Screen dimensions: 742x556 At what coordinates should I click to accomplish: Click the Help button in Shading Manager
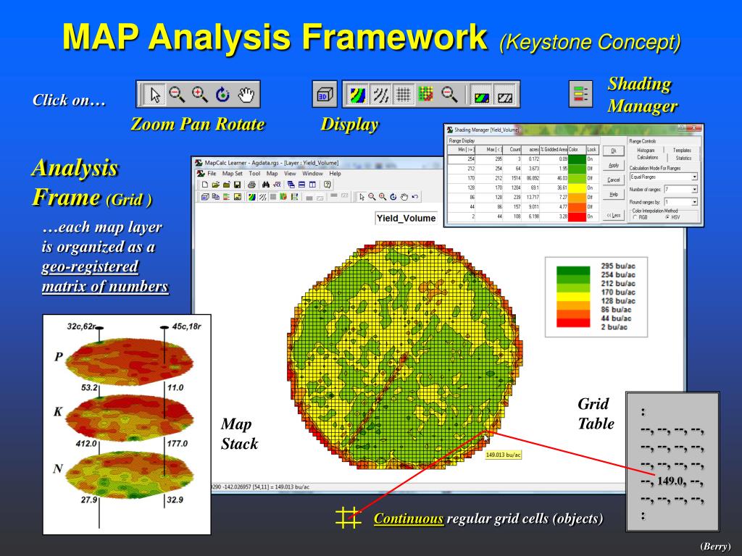pos(614,195)
